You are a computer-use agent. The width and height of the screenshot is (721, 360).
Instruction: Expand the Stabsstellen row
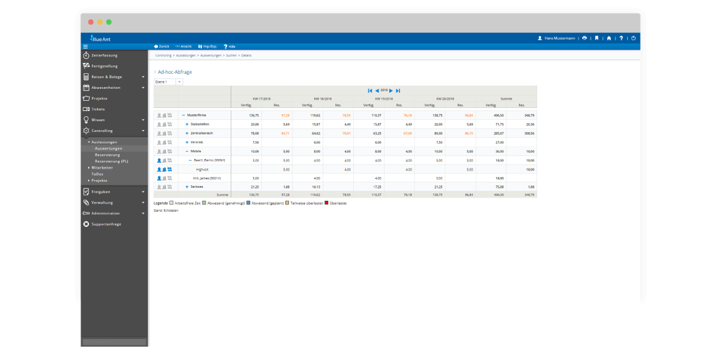pyautogui.click(x=187, y=124)
